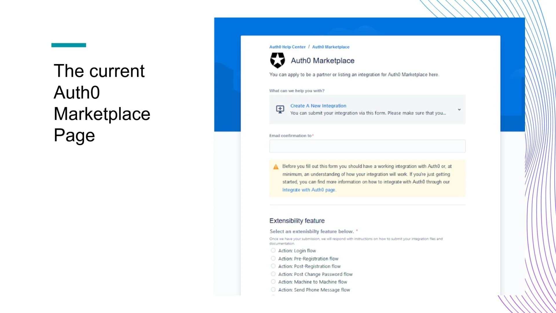The width and height of the screenshot is (556, 313).
Task: Click the Extensibility feature section heading
Action: click(x=297, y=221)
